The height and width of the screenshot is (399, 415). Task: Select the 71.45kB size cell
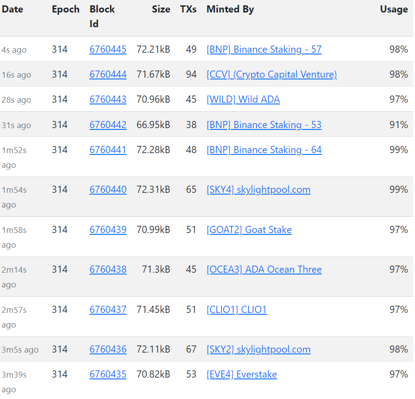(153, 309)
